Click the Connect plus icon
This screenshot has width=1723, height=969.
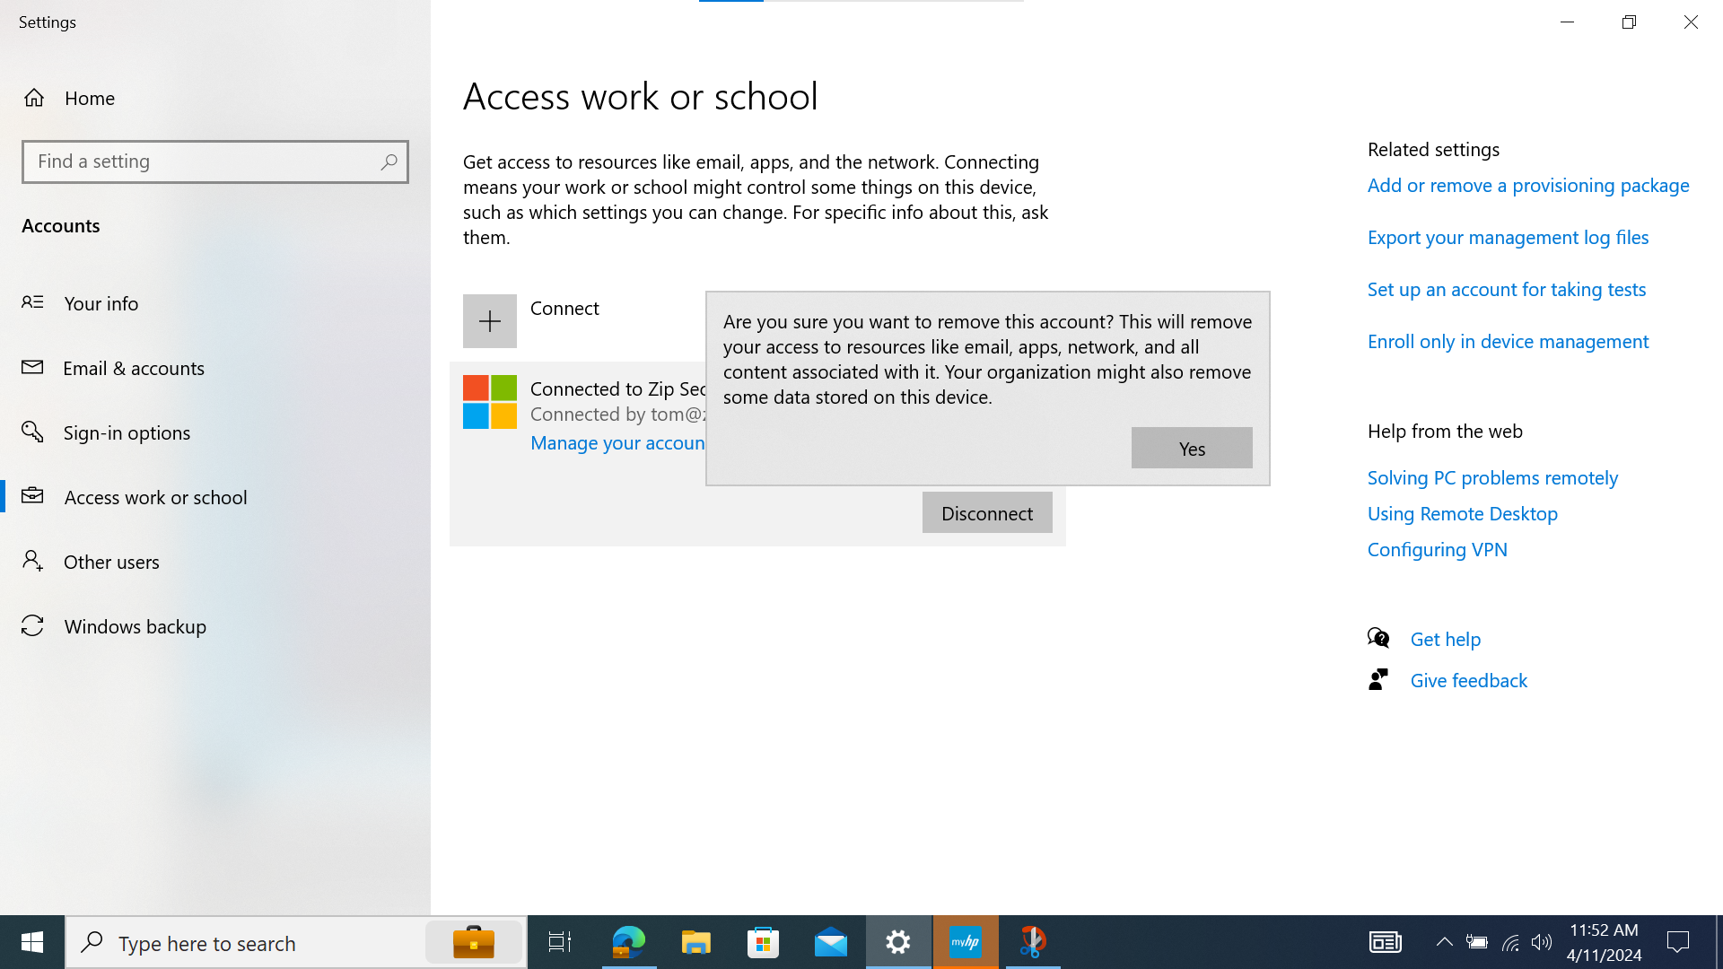pos(489,321)
